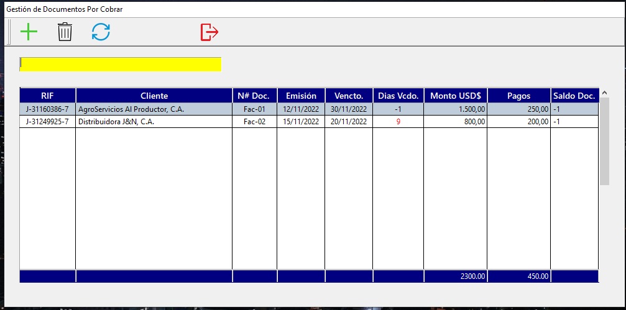Screen dimensions: 626x310
Task: Click the blue refresh arrows icon
Action: tap(101, 32)
